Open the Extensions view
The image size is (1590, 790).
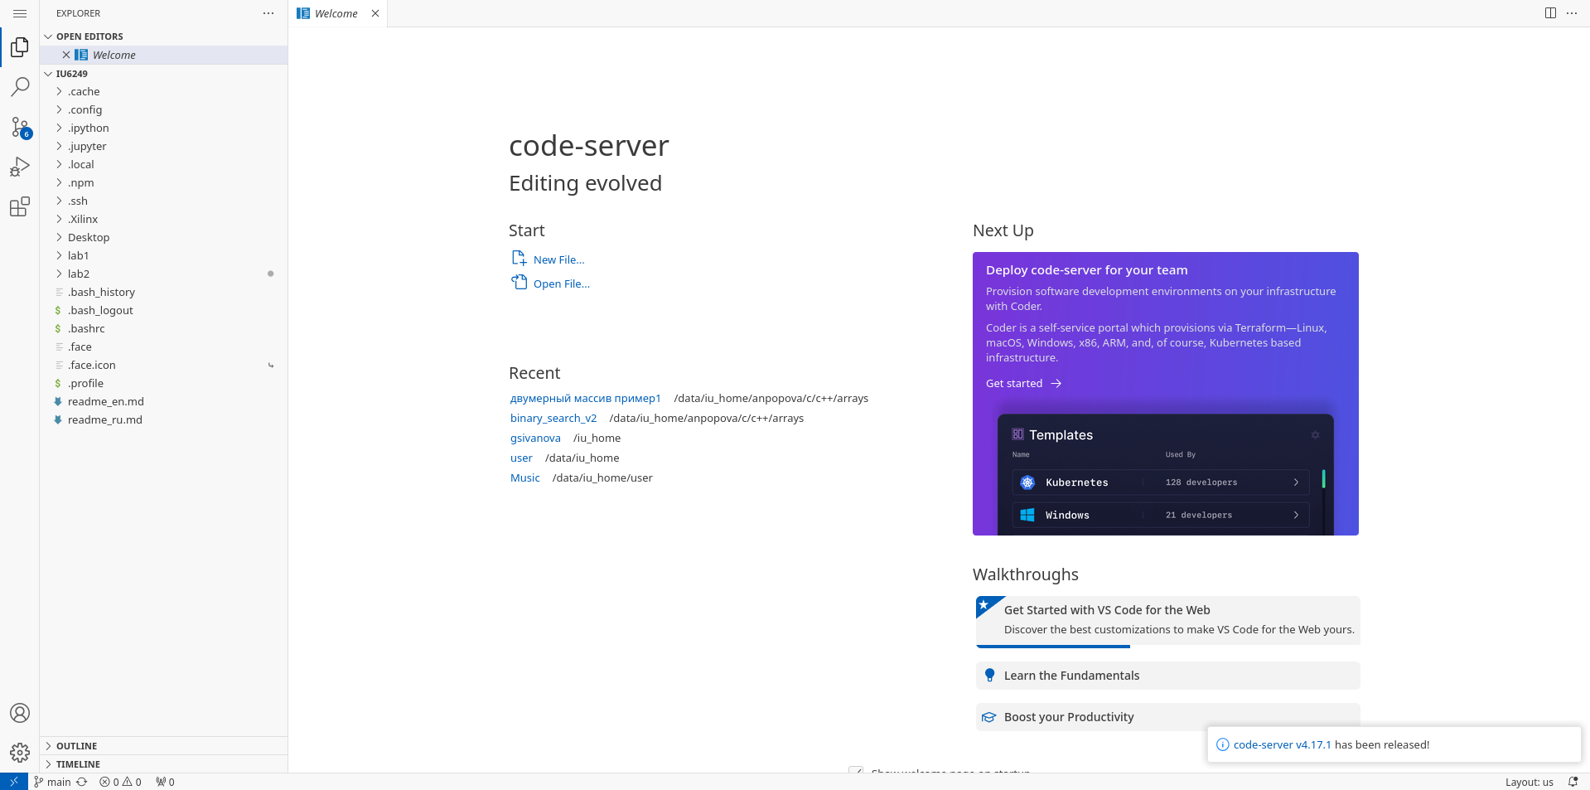coord(20,206)
